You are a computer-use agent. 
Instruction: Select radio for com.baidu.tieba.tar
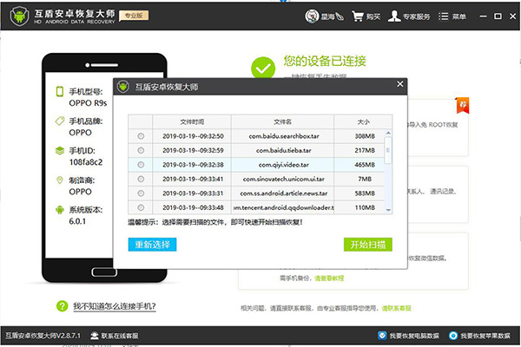(141, 150)
